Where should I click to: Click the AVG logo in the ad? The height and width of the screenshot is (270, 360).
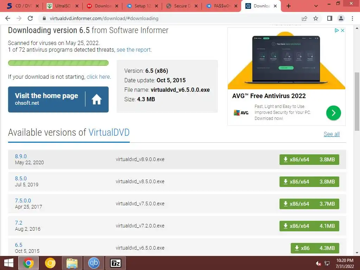pos(241,113)
